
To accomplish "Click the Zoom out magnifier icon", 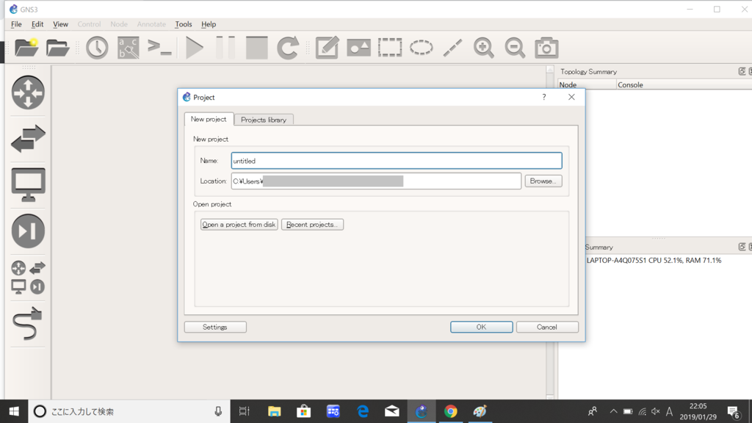I will click(x=515, y=48).
